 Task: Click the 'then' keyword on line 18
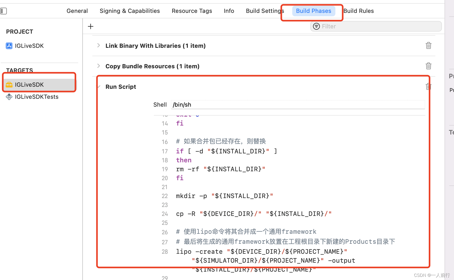point(184,160)
